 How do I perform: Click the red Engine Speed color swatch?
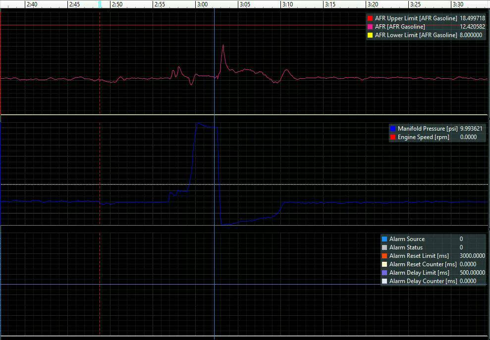tap(393, 137)
